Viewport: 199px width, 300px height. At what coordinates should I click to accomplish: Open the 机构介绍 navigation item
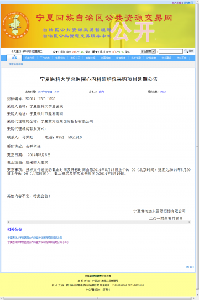30,58
